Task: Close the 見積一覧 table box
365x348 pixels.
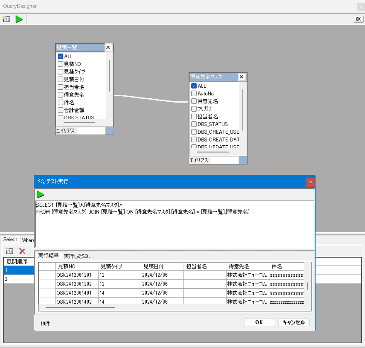Action: (108, 47)
